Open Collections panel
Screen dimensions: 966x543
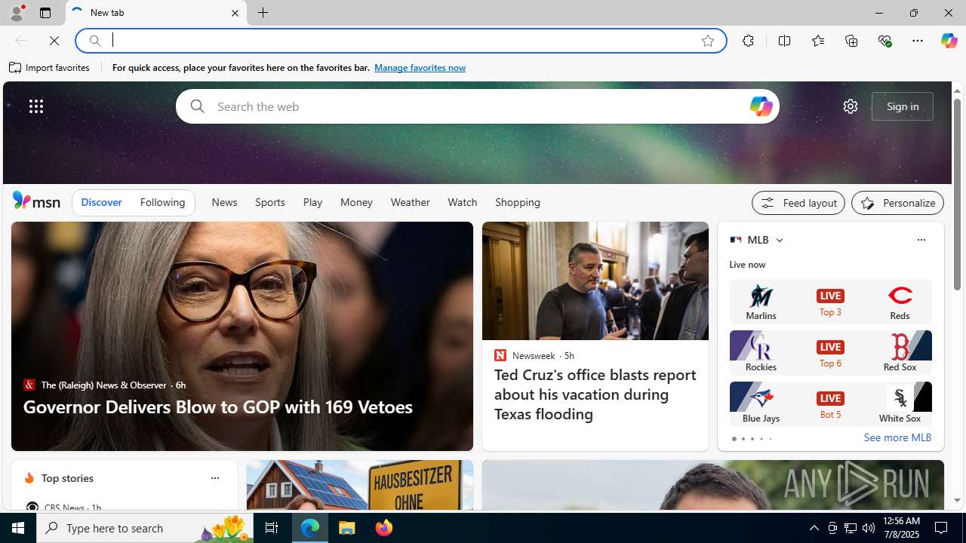[851, 41]
